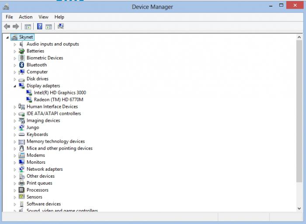Open the Help menu
306x224 pixels.
pos(59,17)
